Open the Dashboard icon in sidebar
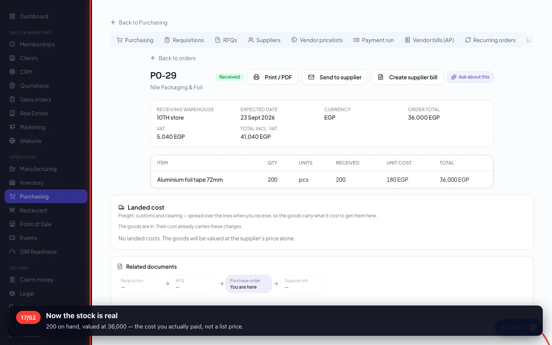552x345 pixels. [x=12, y=16]
